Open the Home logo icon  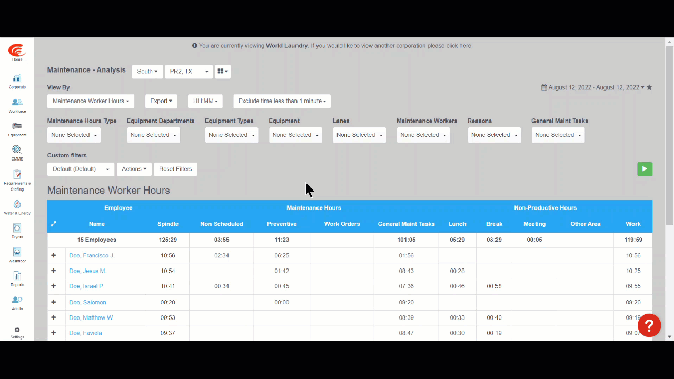[17, 53]
